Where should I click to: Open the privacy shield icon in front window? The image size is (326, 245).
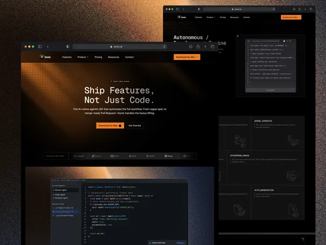pyautogui.click(x=68, y=47)
